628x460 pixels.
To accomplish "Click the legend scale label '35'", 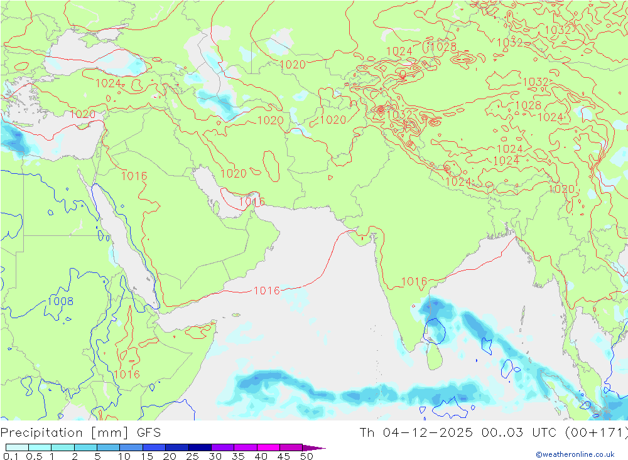I will (238, 456).
